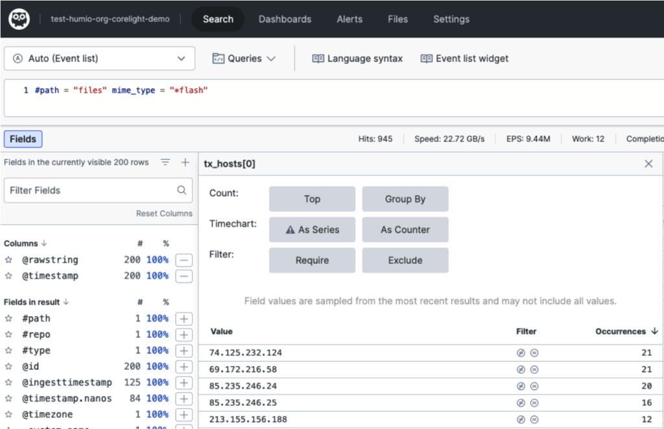Add #type as a column
The width and height of the screenshot is (664, 429).
click(184, 351)
